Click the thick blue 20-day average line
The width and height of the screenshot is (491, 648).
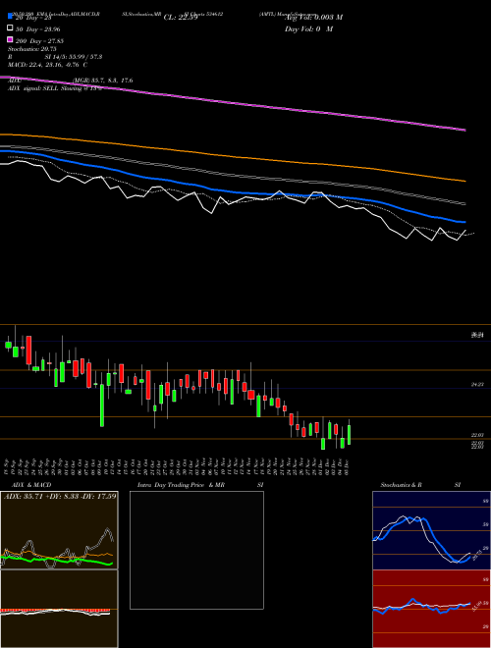(232, 190)
